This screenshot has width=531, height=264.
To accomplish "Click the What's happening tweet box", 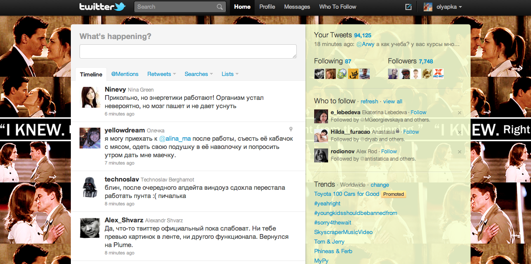I will pos(188,51).
